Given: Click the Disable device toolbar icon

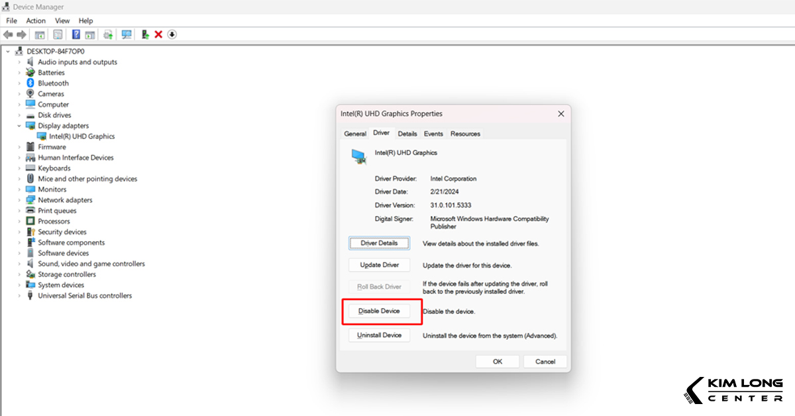Looking at the screenshot, I should 172,34.
